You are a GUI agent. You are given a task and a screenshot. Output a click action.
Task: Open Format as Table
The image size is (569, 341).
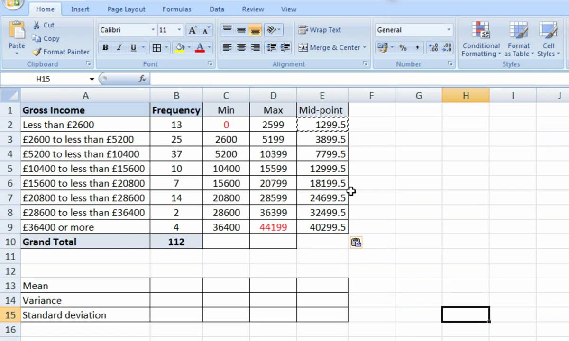click(x=519, y=40)
